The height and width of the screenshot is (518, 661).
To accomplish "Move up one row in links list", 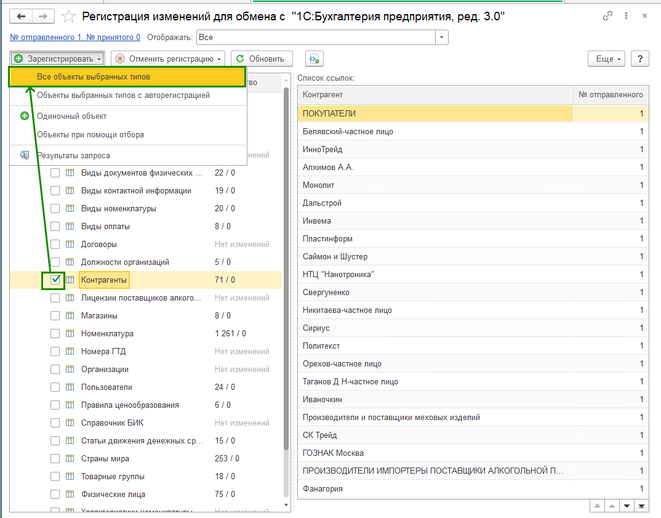I will pyautogui.click(x=612, y=506).
